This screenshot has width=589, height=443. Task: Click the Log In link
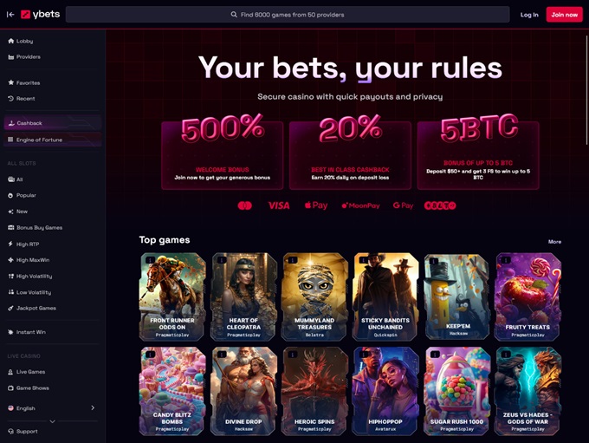click(x=529, y=15)
